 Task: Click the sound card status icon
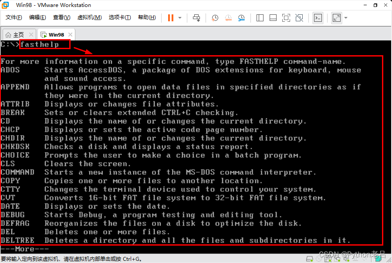[x=346, y=259]
